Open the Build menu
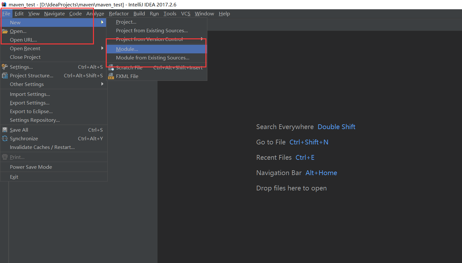 [139, 13]
